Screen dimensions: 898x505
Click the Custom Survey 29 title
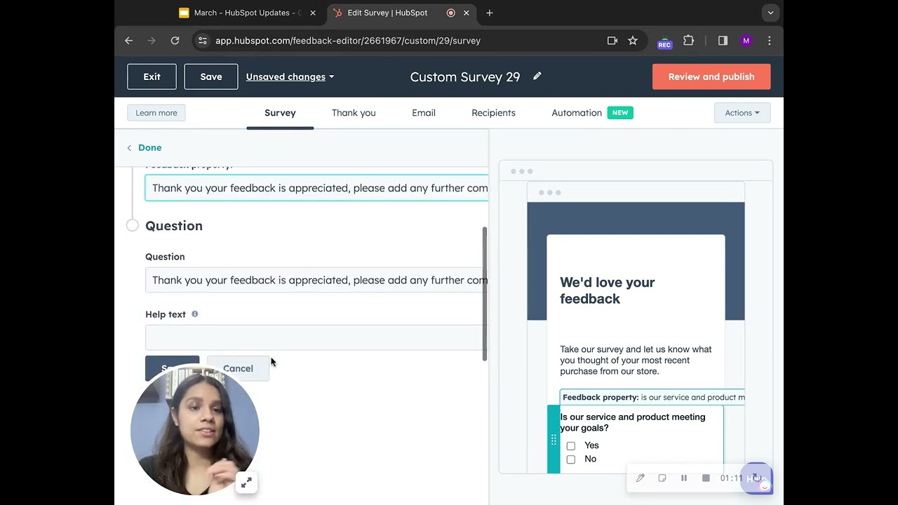(x=465, y=76)
